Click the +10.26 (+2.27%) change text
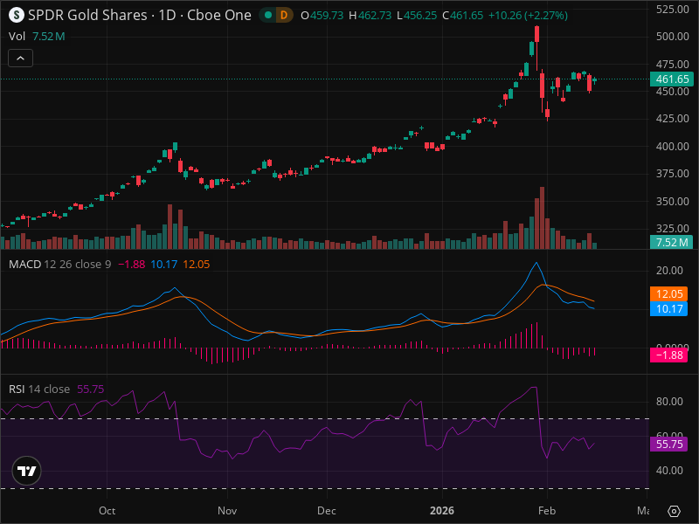Image resolution: width=699 pixels, height=524 pixels. [x=528, y=15]
